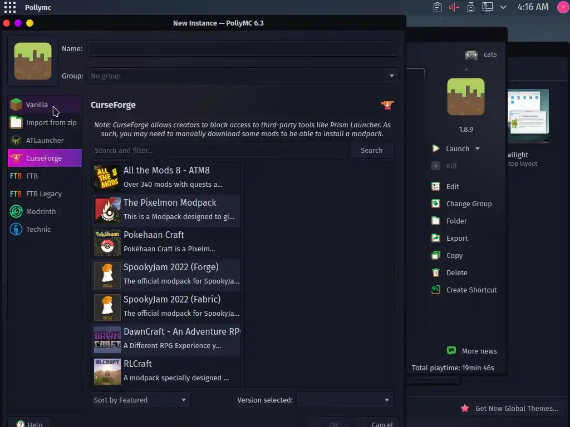Select the CurseForge sidebar entry
Screen dimensions: 570x427
(x=45, y=158)
